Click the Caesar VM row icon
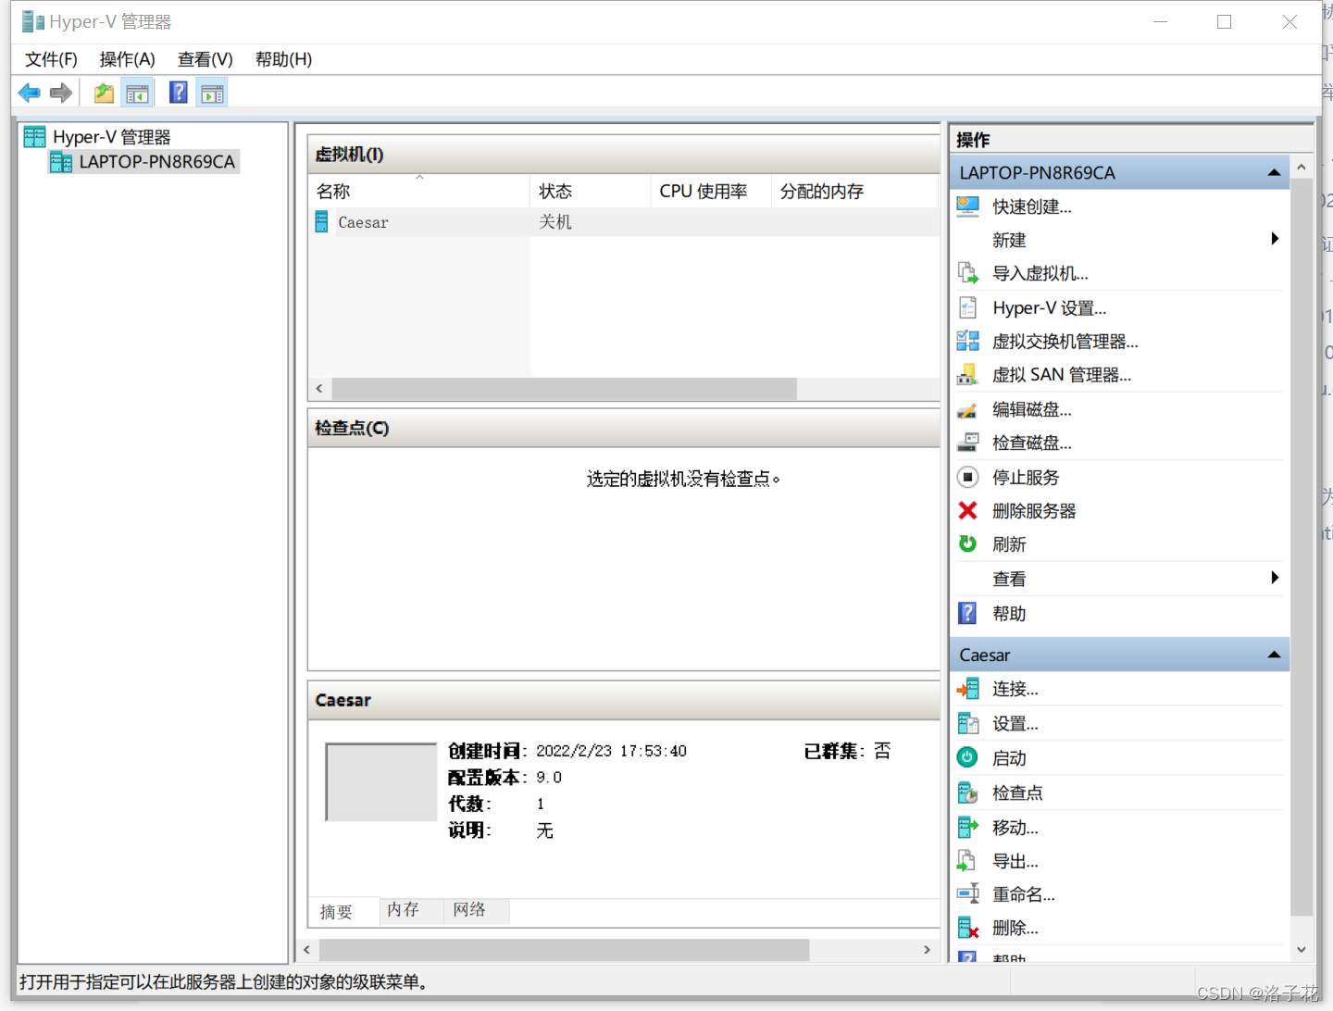 pos(321,222)
